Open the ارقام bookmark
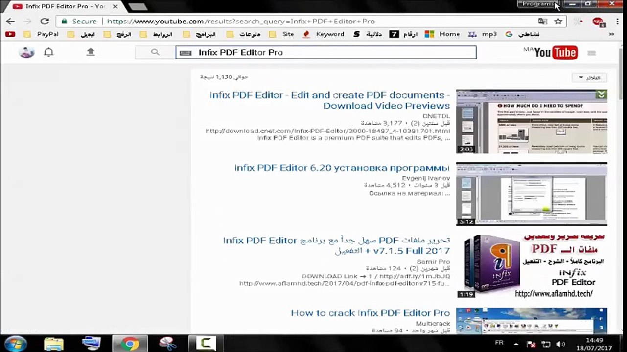Image resolution: width=627 pixels, height=352 pixels. click(404, 34)
